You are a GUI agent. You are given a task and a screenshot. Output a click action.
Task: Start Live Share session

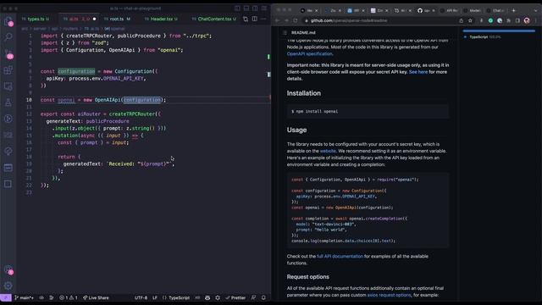point(96,297)
